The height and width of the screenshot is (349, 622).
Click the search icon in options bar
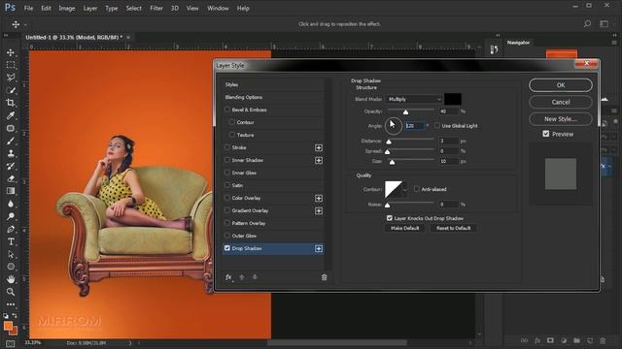(587, 24)
